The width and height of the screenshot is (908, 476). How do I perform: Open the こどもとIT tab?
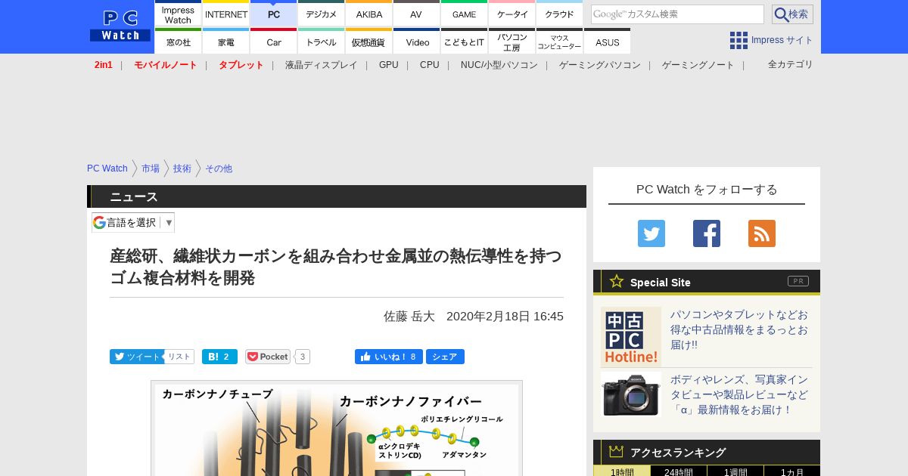click(465, 41)
